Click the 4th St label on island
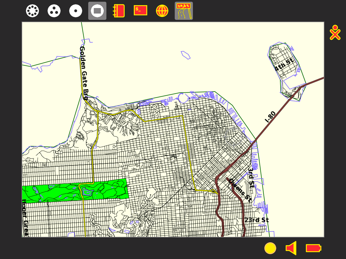The height and width of the screenshot is (259, 346). [x=283, y=64]
